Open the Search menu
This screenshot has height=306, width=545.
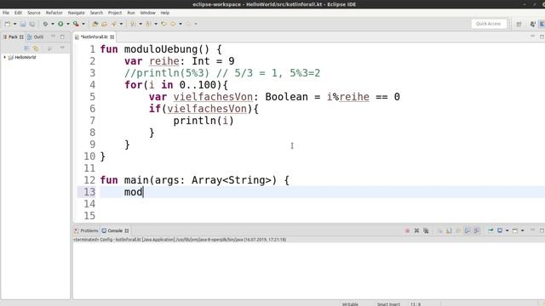coord(96,13)
